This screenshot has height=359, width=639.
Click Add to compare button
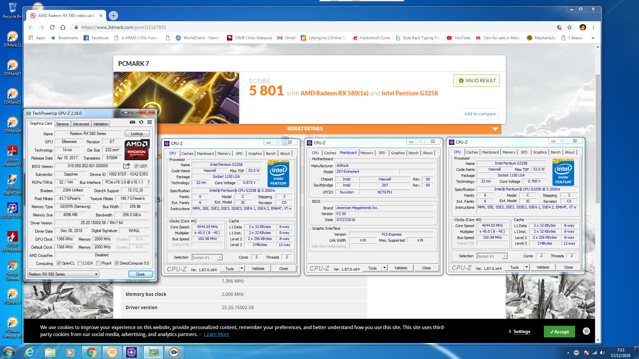point(480,114)
